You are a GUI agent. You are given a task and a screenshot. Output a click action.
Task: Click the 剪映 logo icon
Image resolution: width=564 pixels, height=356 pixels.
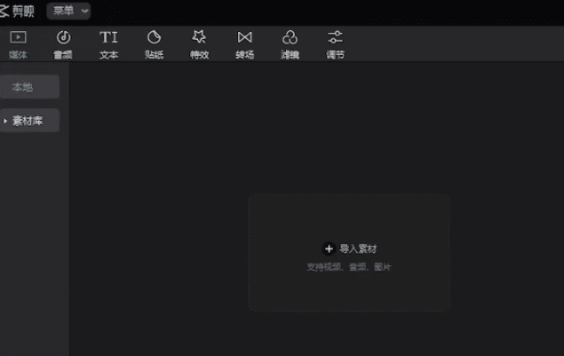[4, 11]
